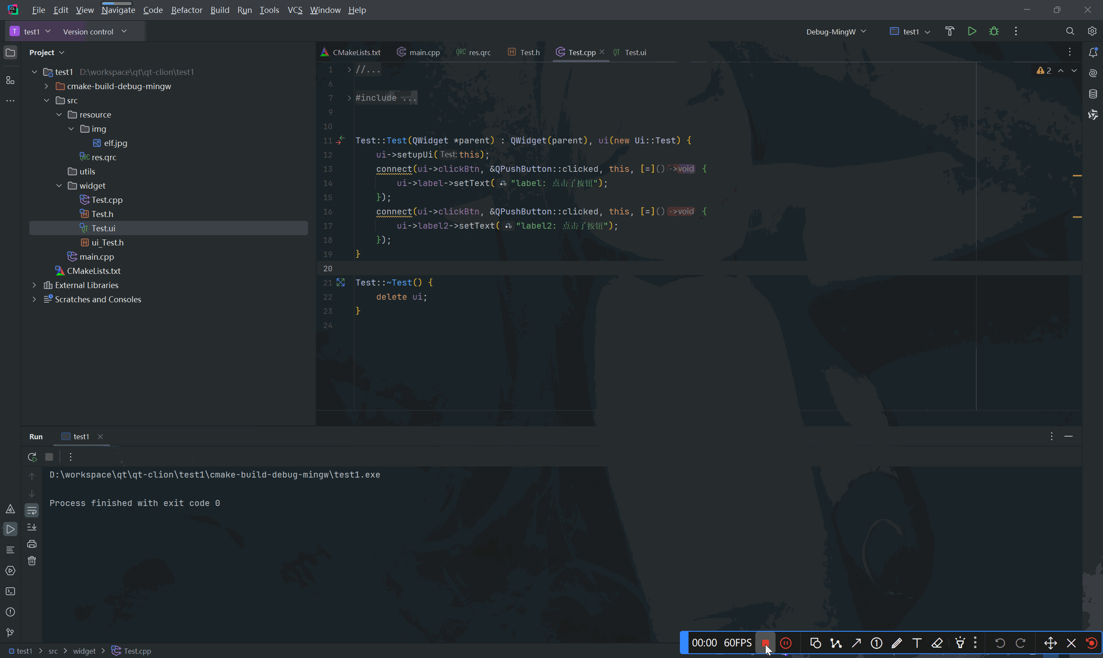Expand the cmake-build-debug-mingw folder

tap(47, 86)
